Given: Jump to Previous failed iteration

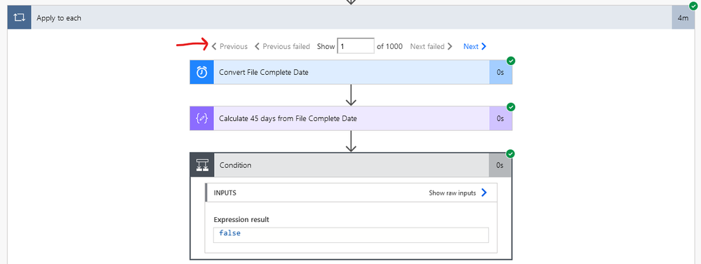Looking at the screenshot, I should [282, 46].
